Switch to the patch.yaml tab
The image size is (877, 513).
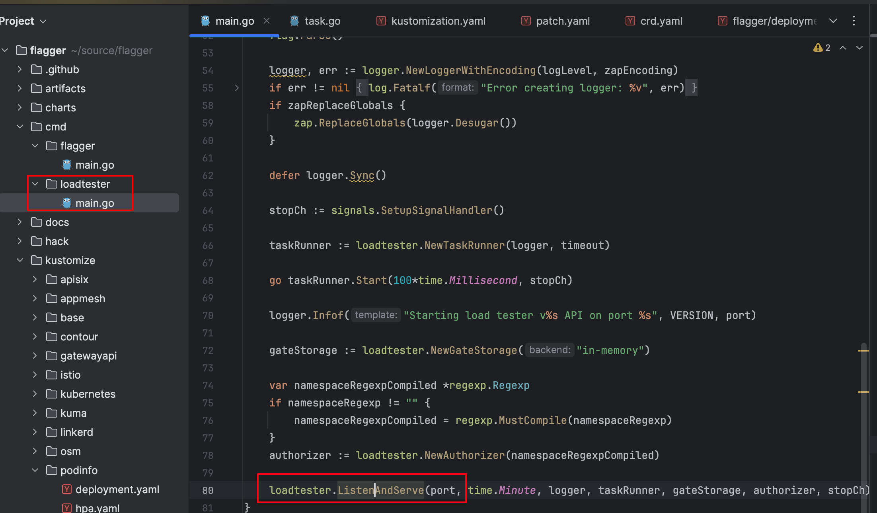(563, 21)
